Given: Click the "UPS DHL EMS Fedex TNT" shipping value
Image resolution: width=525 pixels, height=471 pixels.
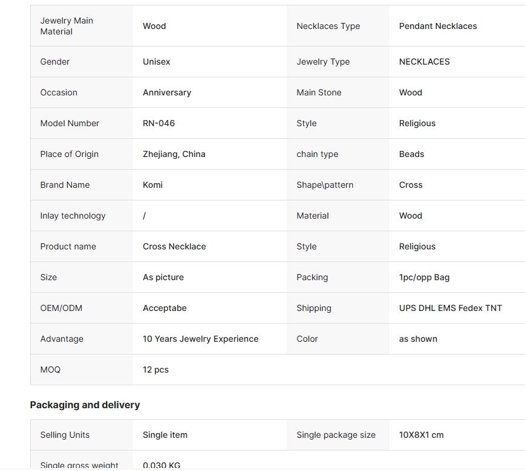Looking at the screenshot, I should pyautogui.click(x=451, y=308).
